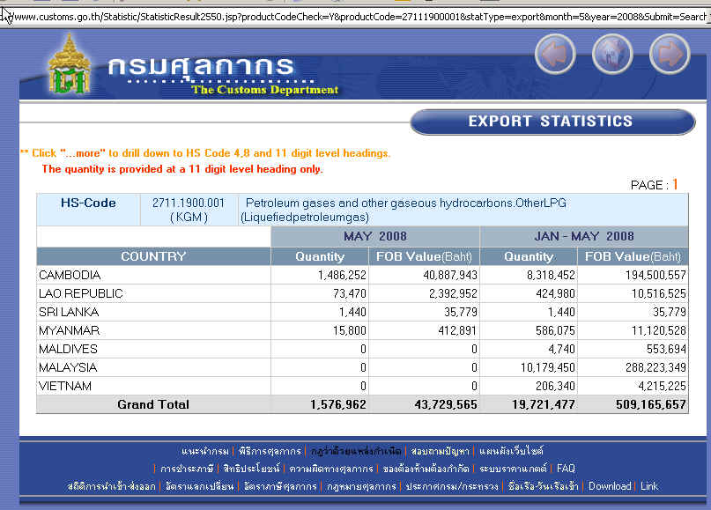Click the forward arrow round button
Image resolution: width=711 pixels, height=510 pixels.
pos(670,54)
